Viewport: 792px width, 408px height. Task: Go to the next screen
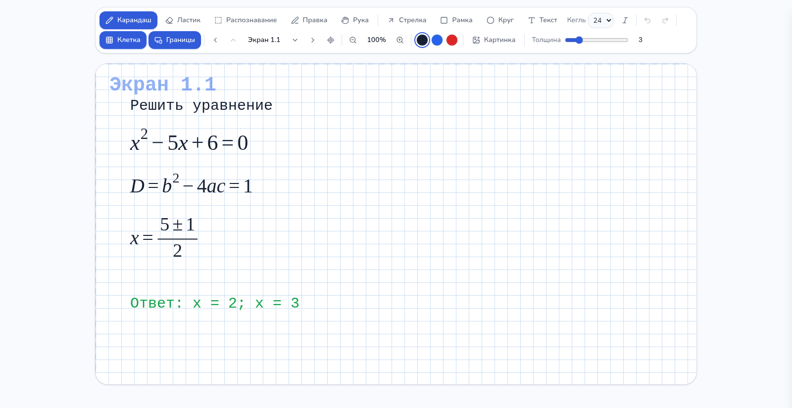tap(313, 40)
